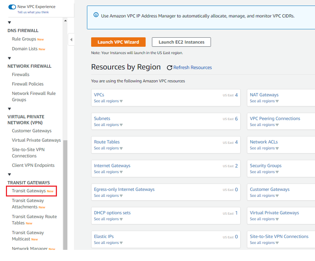Collapse the Network Firewall section arrow
Viewport: 315px width, 261px height.
pos(9,58)
